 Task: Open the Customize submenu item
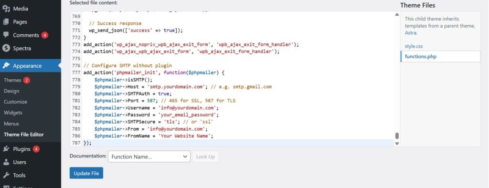point(16,102)
